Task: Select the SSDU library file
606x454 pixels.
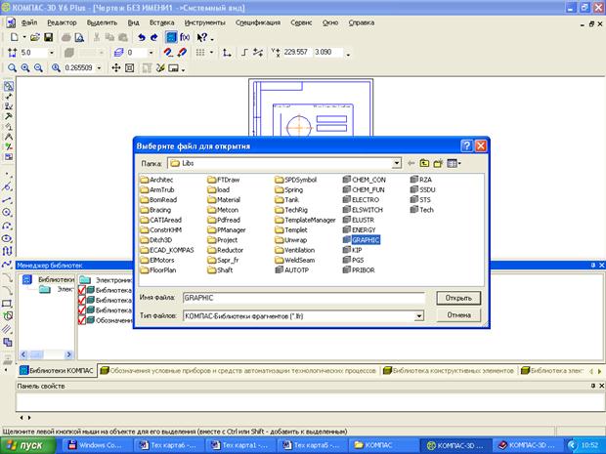Action: pos(423,189)
